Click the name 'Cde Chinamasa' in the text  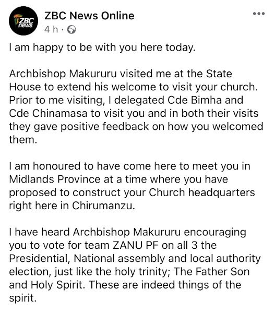48,113
